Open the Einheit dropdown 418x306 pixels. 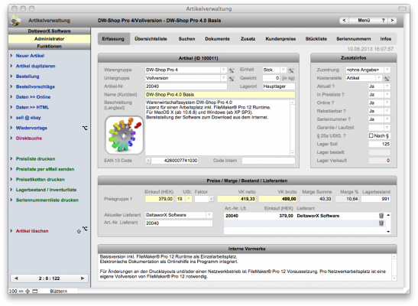click(284, 70)
